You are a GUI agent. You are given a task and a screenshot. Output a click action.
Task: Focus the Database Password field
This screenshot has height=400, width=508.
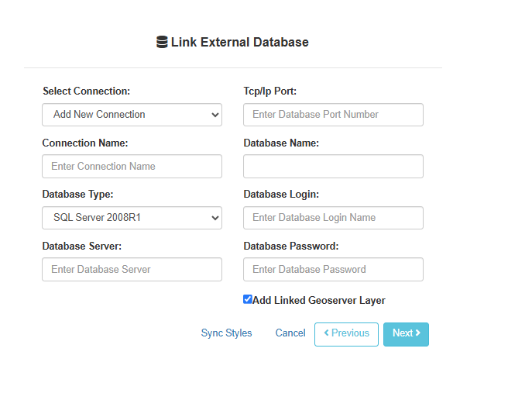[333, 270]
